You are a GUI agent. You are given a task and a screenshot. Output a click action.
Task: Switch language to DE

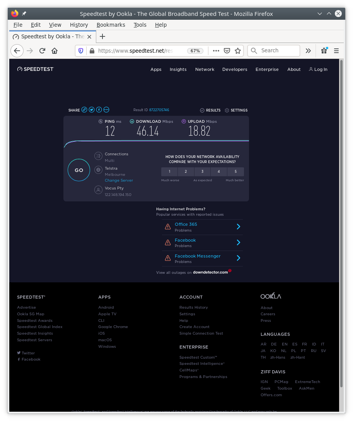pos(274,344)
